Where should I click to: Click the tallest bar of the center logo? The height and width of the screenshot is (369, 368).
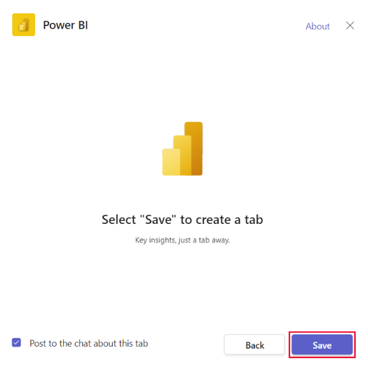tap(194, 148)
